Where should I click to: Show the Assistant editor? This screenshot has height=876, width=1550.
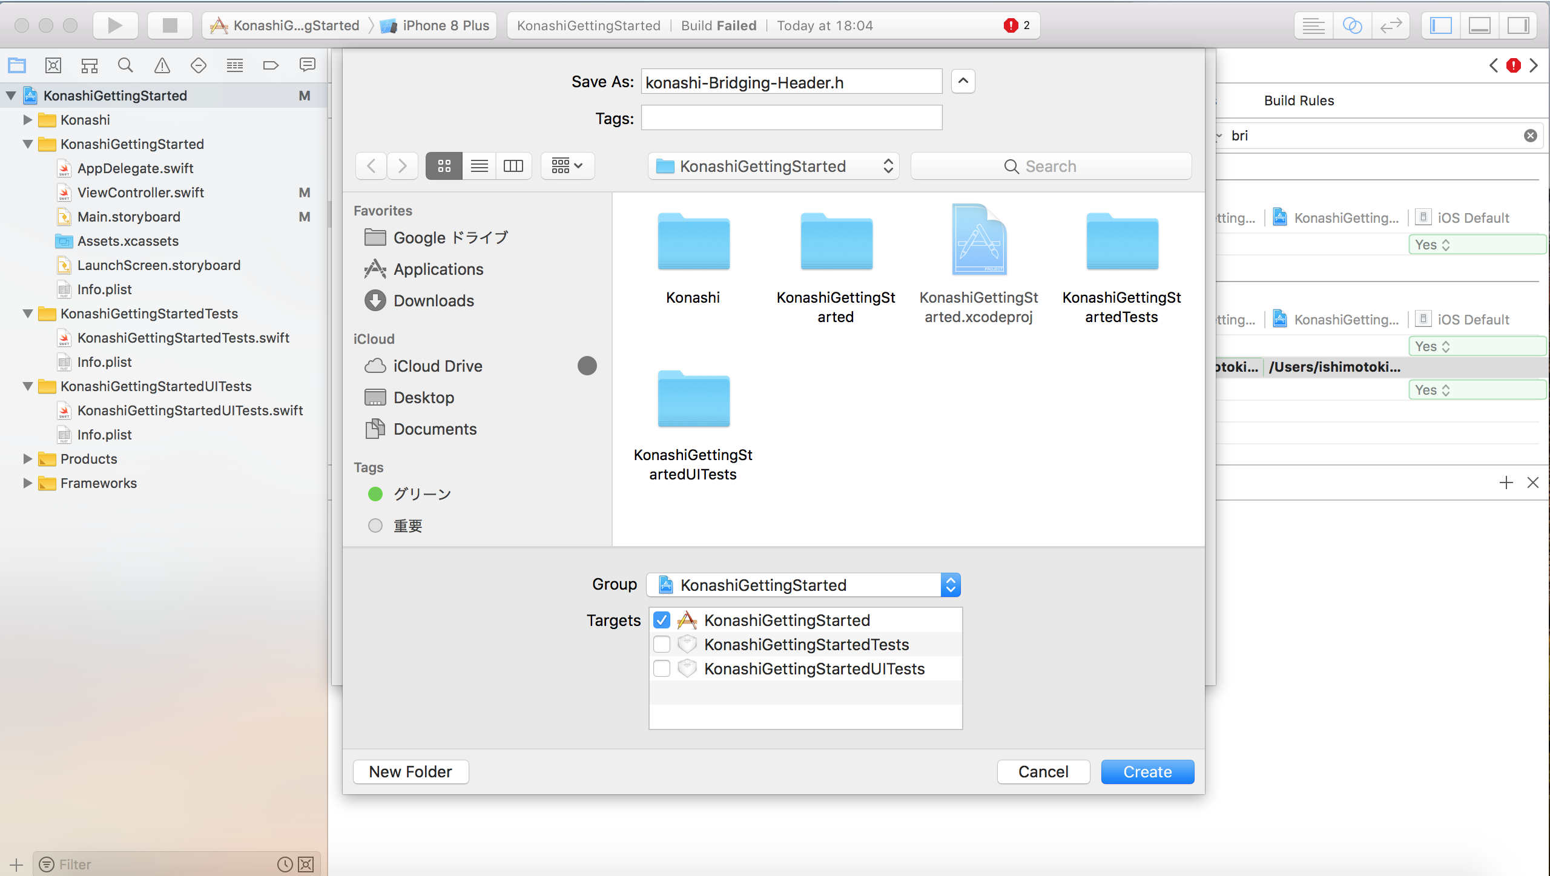coord(1352,25)
